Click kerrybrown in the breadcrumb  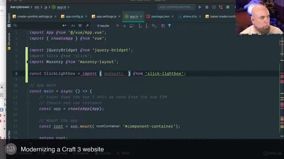point(20,7)
